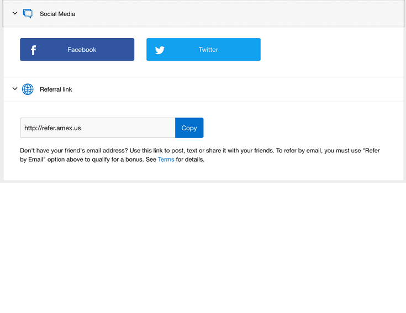The width and height of the screenshot is (406, 313).
Task: Click the Twitter bird logo icon
Action: click(160, 50)
